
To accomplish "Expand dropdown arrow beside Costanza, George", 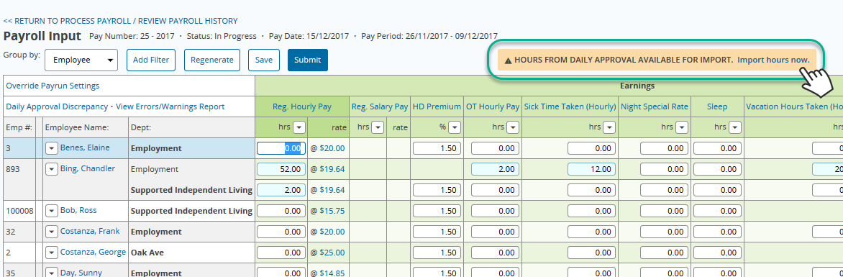I will pyautogui.click(x=52, y=253).
